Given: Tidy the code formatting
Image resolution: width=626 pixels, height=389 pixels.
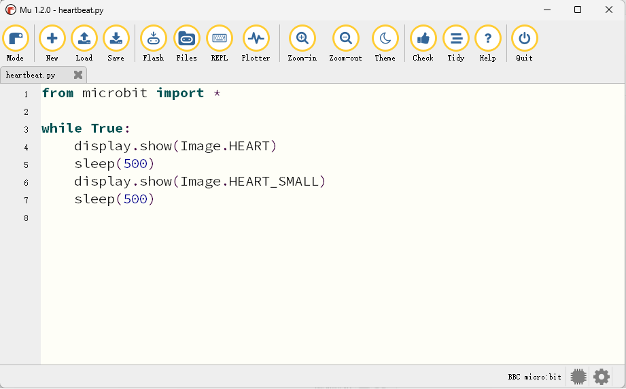Looking at the screenshot, I should coord(455,43).
